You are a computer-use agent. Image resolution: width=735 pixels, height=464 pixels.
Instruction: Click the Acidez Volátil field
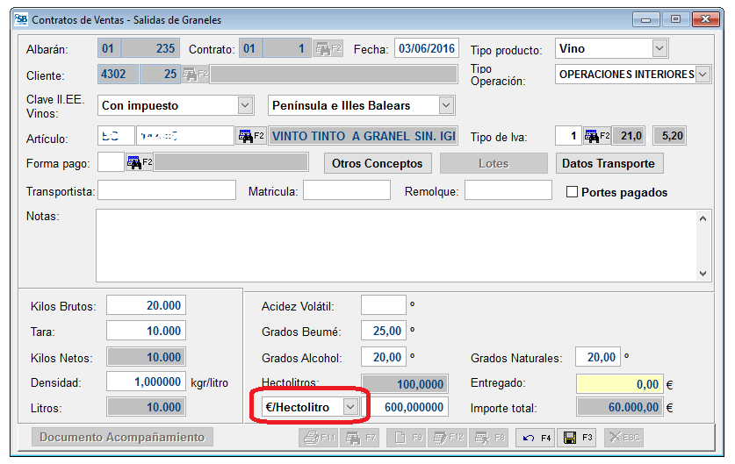tap(384, 305)
